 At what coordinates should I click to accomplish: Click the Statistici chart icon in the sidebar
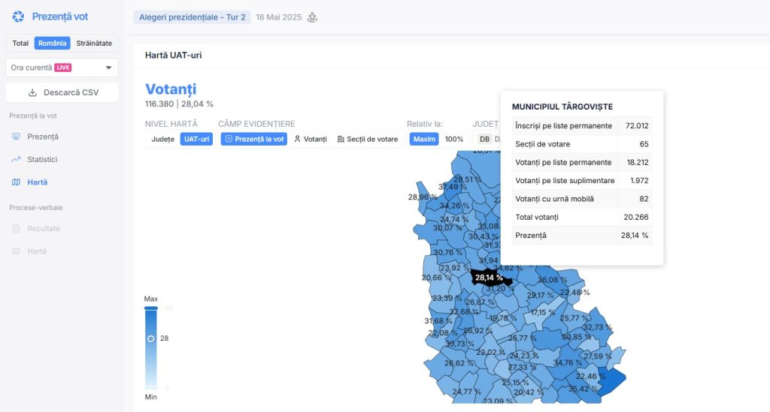tap(17, 159)
